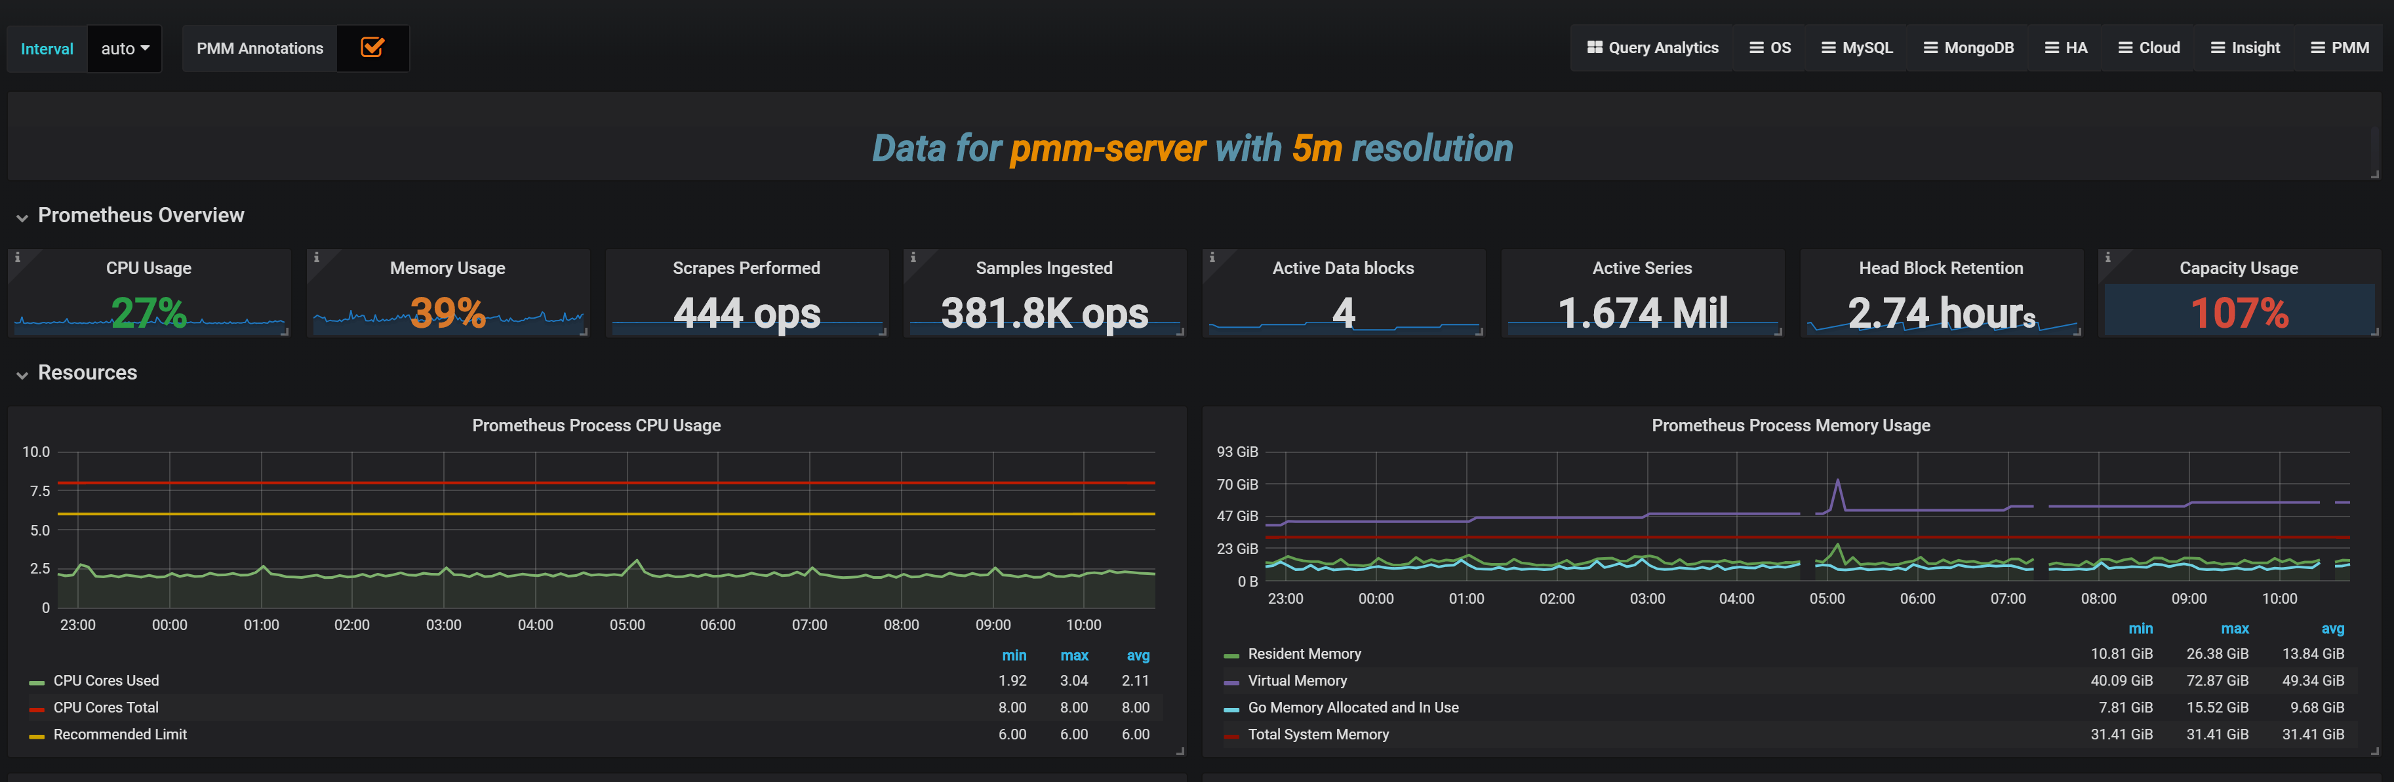Click Prometheus Process CPU Usage panel title
The height and width of the screenshot is (782, 2394).
[595, 425]
